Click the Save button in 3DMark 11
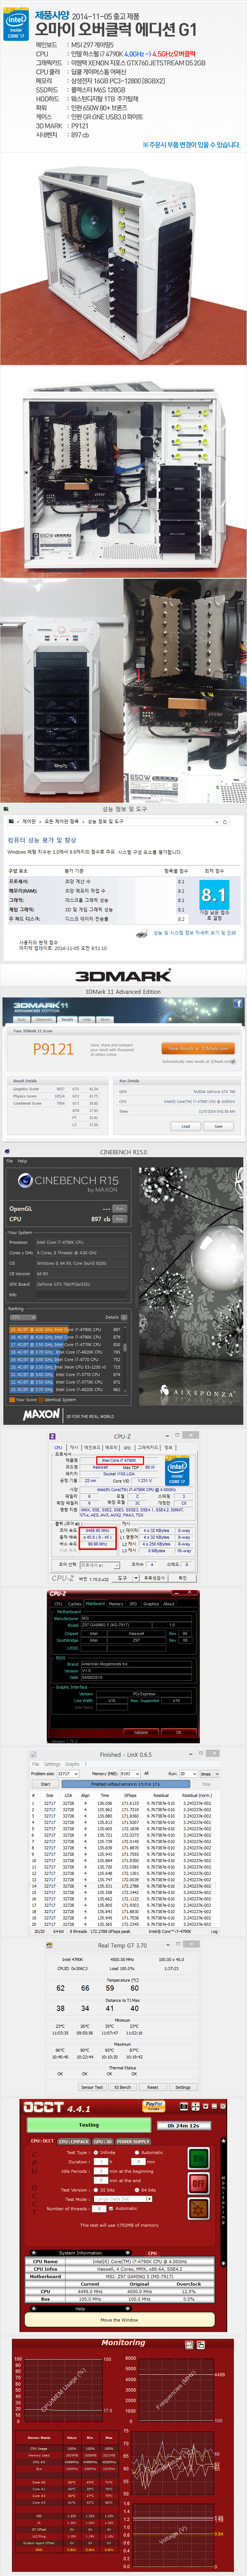 pyautogui.click(x=219, y=1126)
